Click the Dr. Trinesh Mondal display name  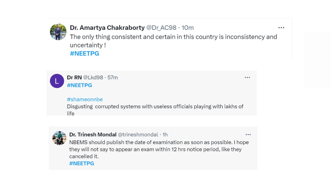click(93, 135)
